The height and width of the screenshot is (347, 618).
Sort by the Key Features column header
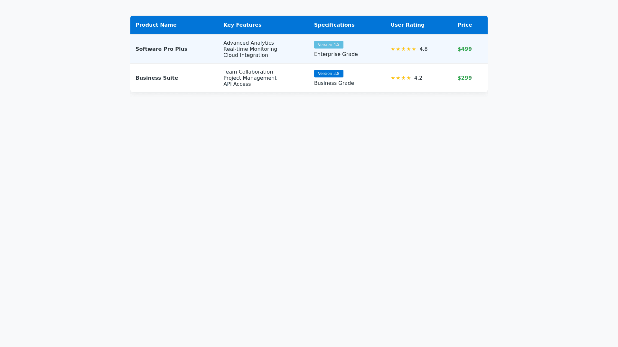pyautogui.click(x=242, y=25)
